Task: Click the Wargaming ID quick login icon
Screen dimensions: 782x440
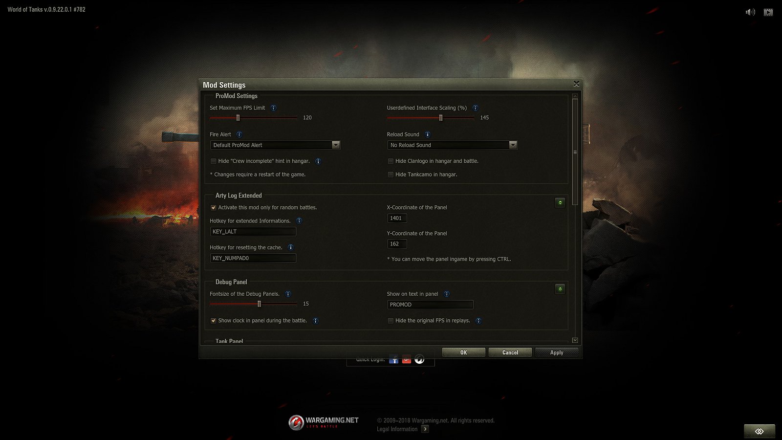Action: tap(419, 360)
